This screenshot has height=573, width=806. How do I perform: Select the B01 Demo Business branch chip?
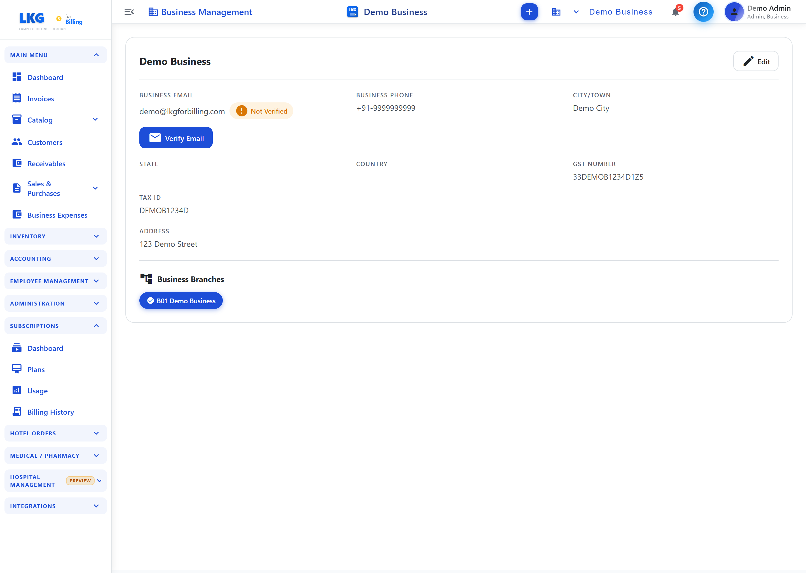coord(181,300)
